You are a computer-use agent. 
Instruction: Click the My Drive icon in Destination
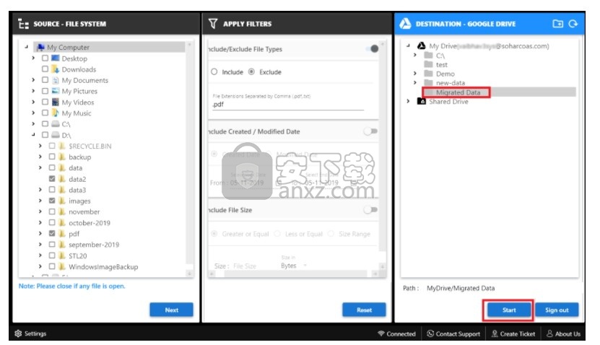(x=422, y=46)
